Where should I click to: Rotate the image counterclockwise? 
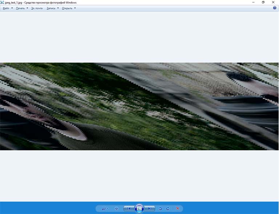coord(161,209)
